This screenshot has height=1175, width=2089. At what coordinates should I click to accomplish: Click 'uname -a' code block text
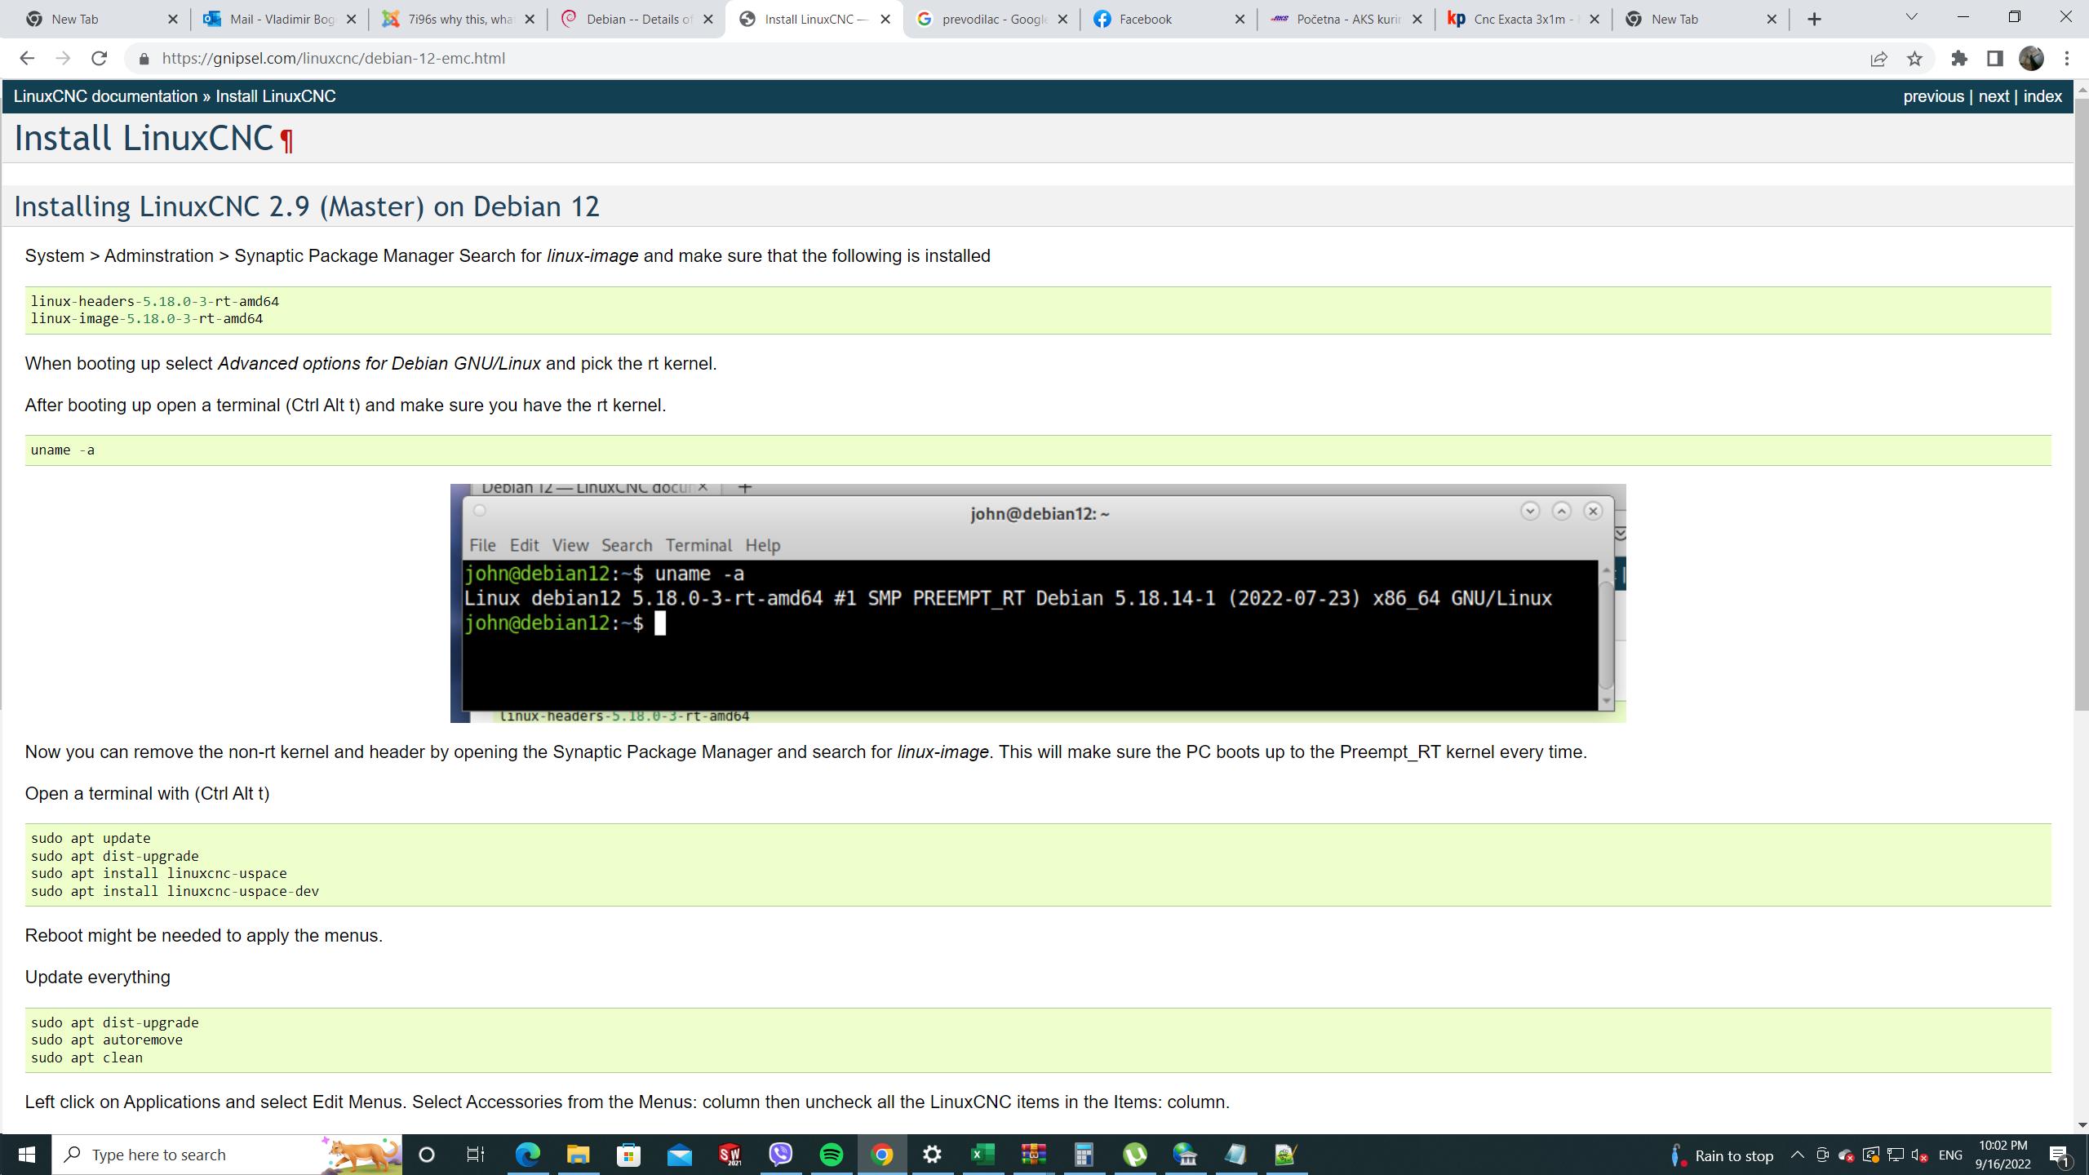pyautogui.click(x=63, y=450)
